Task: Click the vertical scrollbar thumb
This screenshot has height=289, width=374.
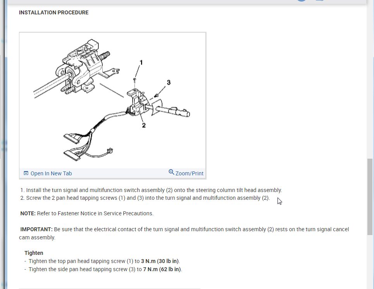Action: point(370,197)
